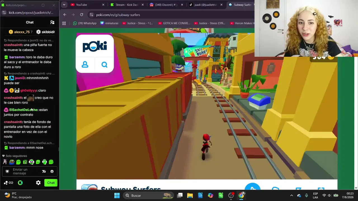The image size is (358, 201).
Task: Click the green Chat send button
Action: [51, 183]
